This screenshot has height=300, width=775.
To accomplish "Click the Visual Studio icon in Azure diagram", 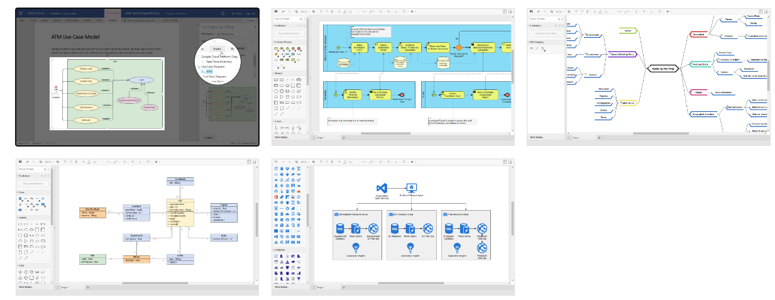I will point(382,188).
